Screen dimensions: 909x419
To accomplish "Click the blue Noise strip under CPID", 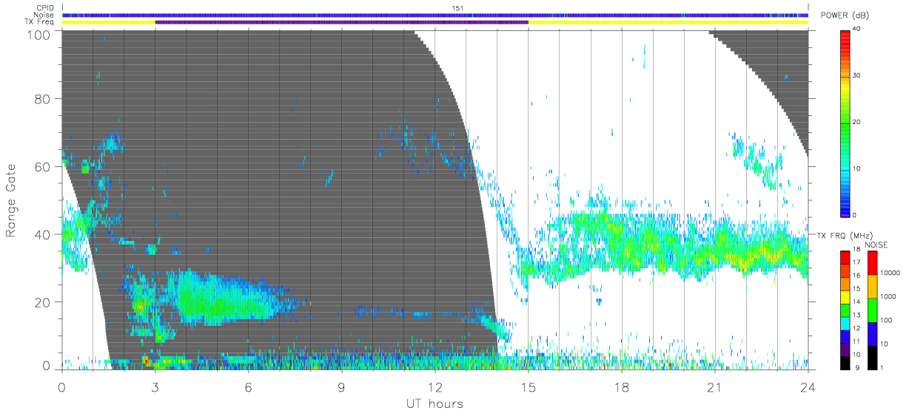I will coord(435,15).
